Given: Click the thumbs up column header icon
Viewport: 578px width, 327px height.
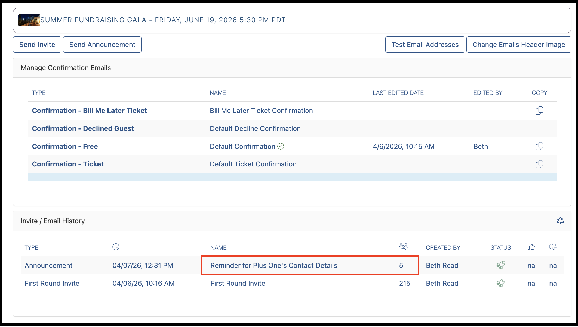Looking at the screenshot, I should pos(531,247).
